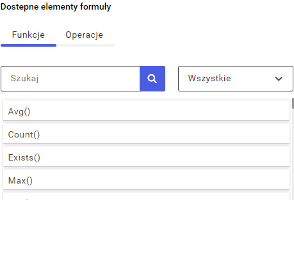This screenshot has height=275, width=294.
Task: Select the Avg() function
Action: point(146,111)
